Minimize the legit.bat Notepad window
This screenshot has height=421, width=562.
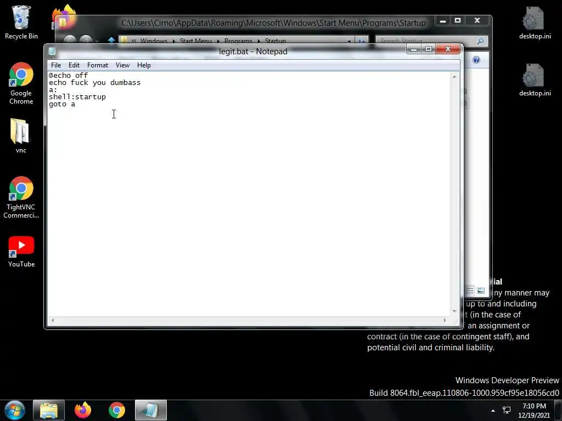click(x=414, y=49)
